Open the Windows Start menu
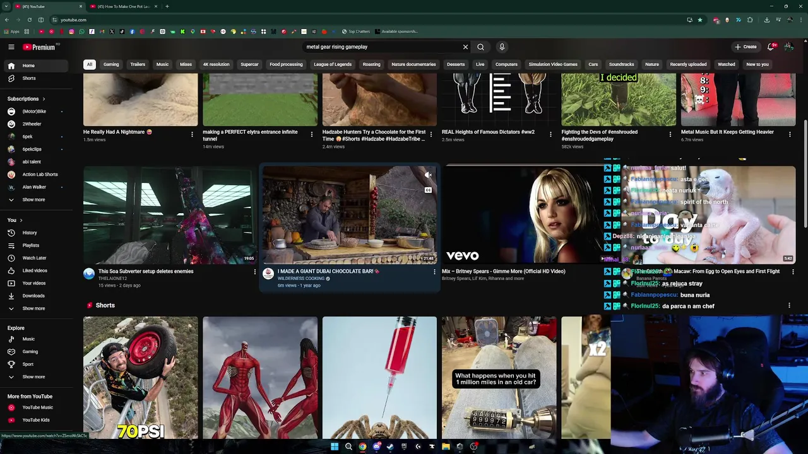The width and height of the screenshot is (808, 454). click(x=335, y=446)
